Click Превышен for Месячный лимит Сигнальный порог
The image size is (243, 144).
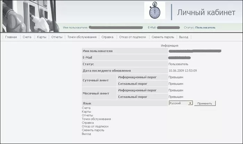176,97
